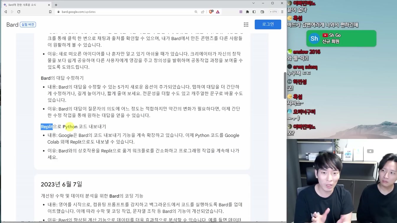The height and width of the screenshot is (223, 397).
Task: Open the Extensions puzzle-piece menu
Action: tap(248, 12)
